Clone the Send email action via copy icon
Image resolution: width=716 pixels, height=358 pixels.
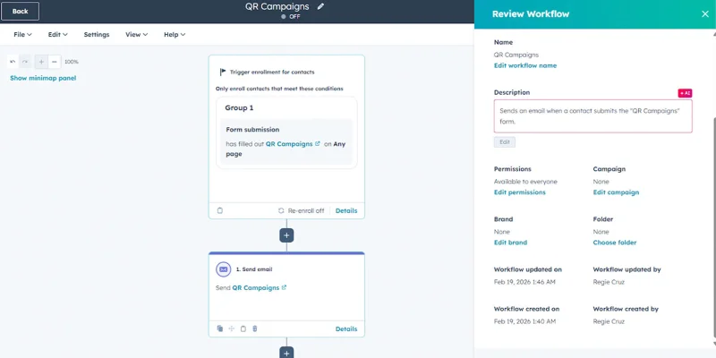pos(220,328)
